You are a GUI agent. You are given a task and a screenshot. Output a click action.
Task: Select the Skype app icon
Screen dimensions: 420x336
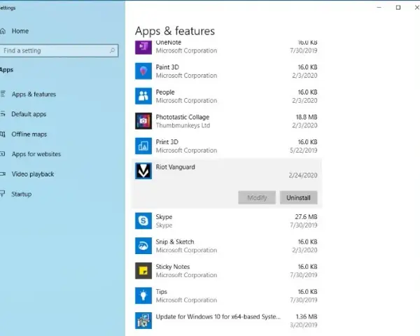pyautogui.click(x=143, y=220)
